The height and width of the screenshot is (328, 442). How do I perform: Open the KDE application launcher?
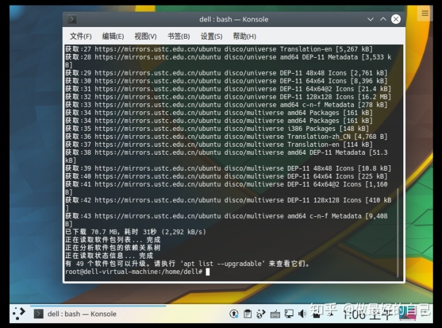click(19, 313)
